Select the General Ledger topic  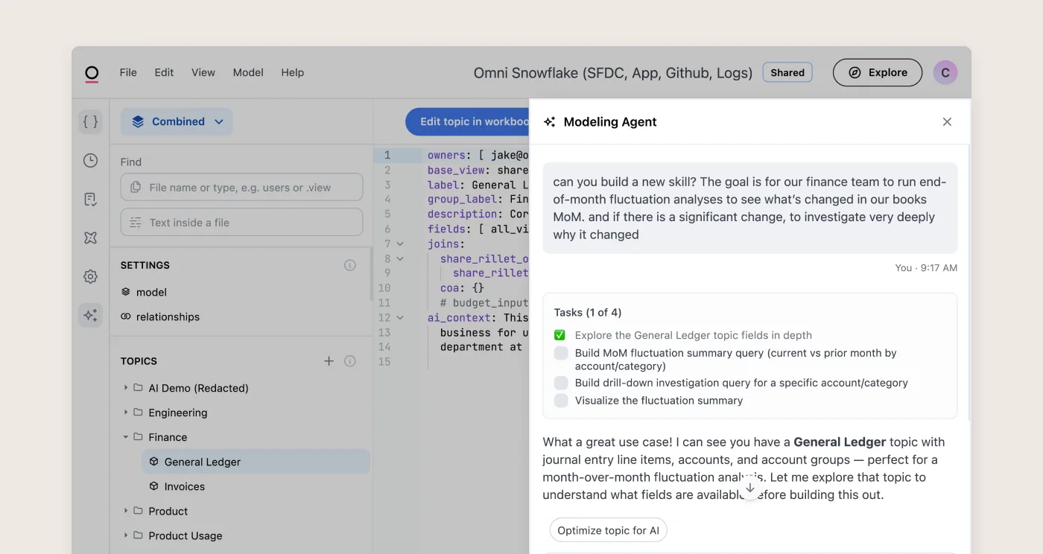point(256,462)
